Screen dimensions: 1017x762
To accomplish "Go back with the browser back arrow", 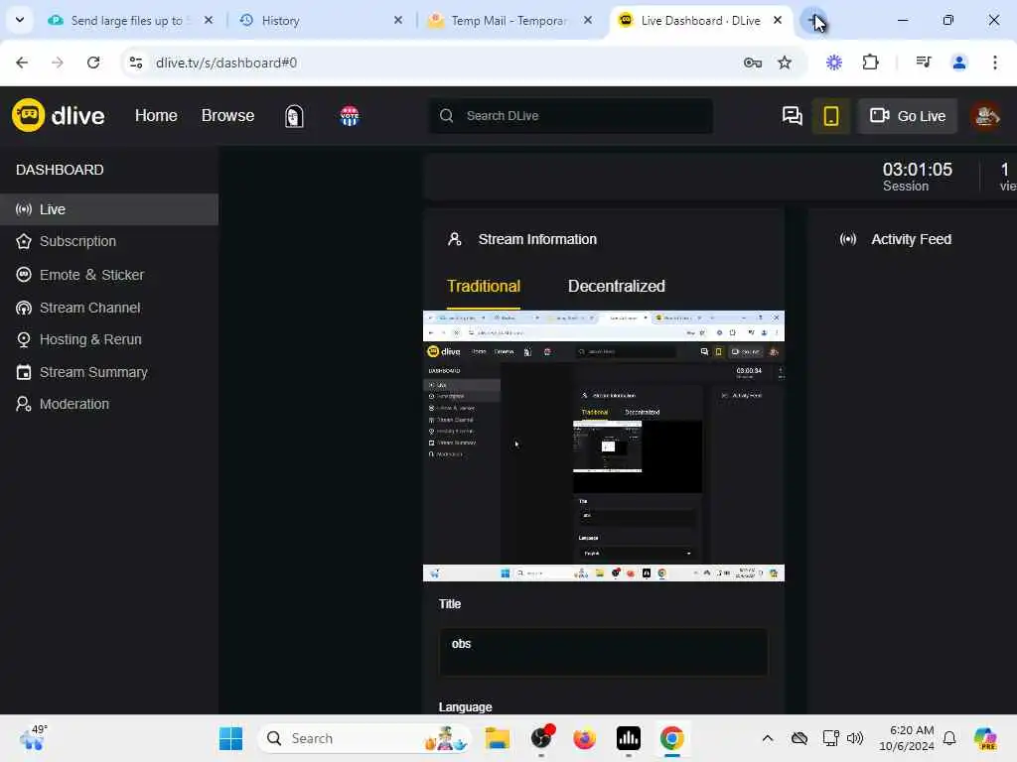I will click(22, 63).
